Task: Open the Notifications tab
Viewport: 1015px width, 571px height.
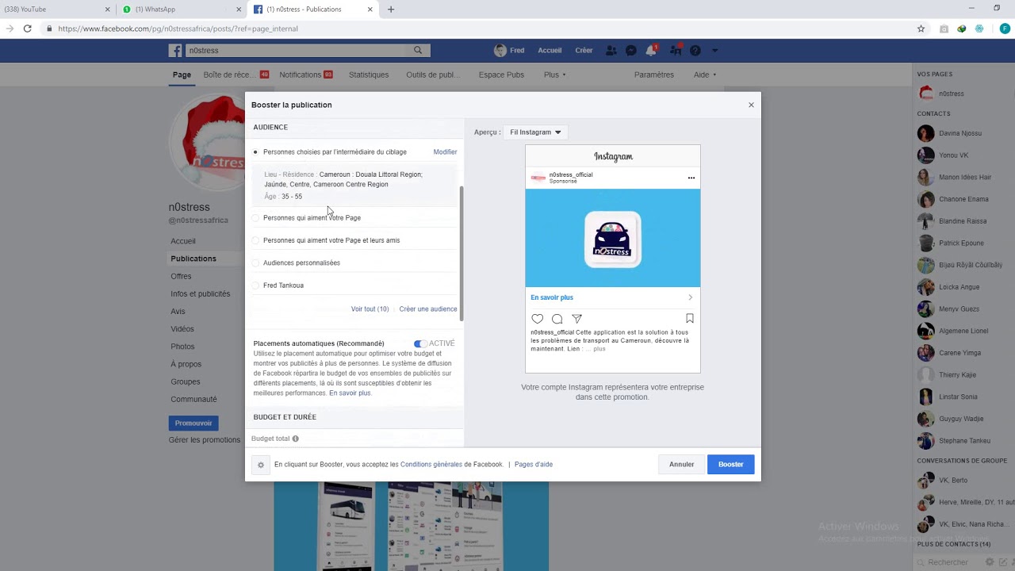Action: [x=305, y=75]
